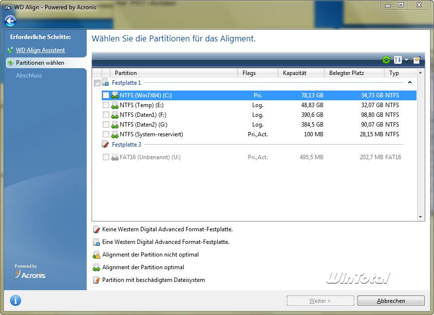Viewport: 434px width, 315px height.
Task: Click the legend icon for Keine Western Digital Festplatte
Action: click(96, 229)
